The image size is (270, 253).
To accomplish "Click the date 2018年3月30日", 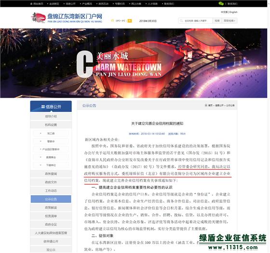I will (148, 21).
